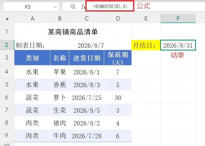Click 蔬菜 category cell in 萝卜 row

pyautogui.click(x=32, y=97)
